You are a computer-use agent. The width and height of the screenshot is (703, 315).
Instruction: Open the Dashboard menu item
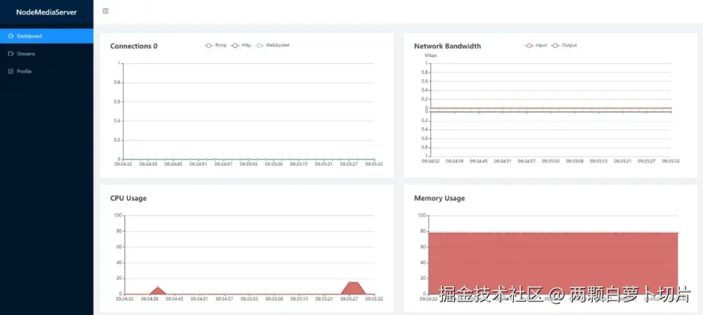[x=46, y=36]
